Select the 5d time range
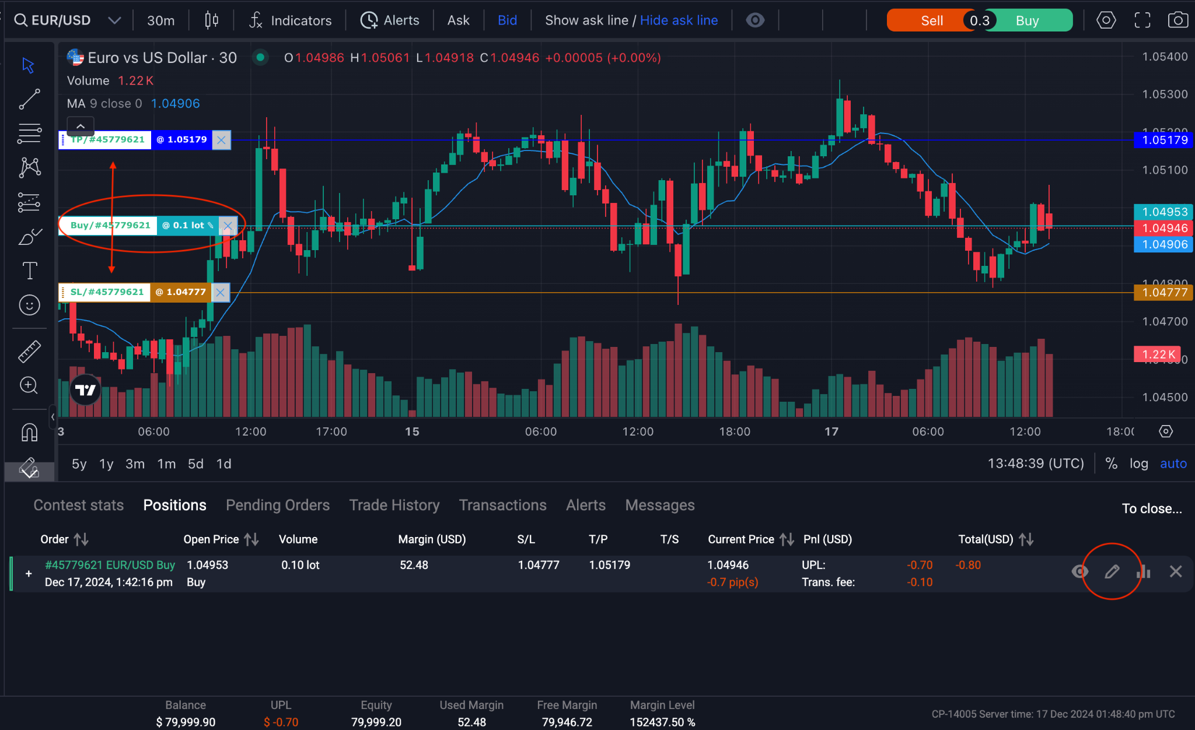 (x=195, y=464)
